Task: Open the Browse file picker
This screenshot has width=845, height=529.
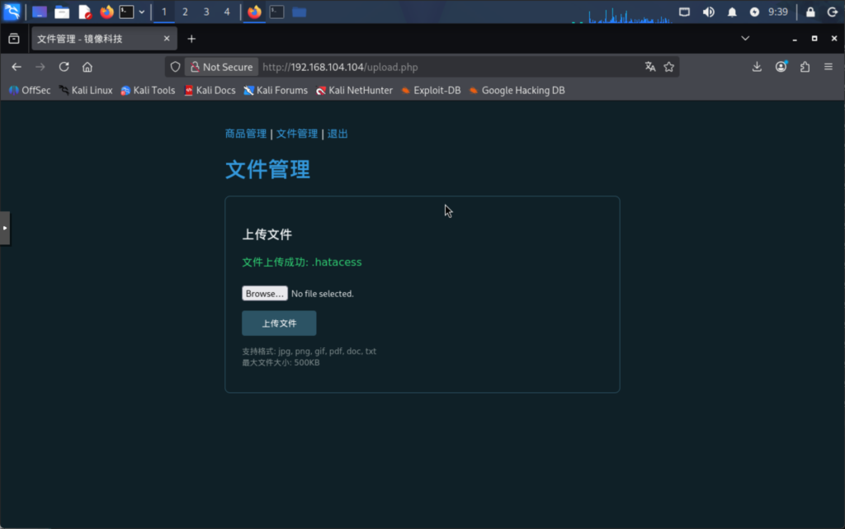Action: click(264, 293)
